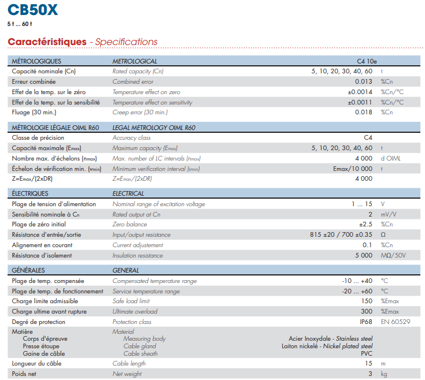Click the combined error value 0.013

click(363, 82)
